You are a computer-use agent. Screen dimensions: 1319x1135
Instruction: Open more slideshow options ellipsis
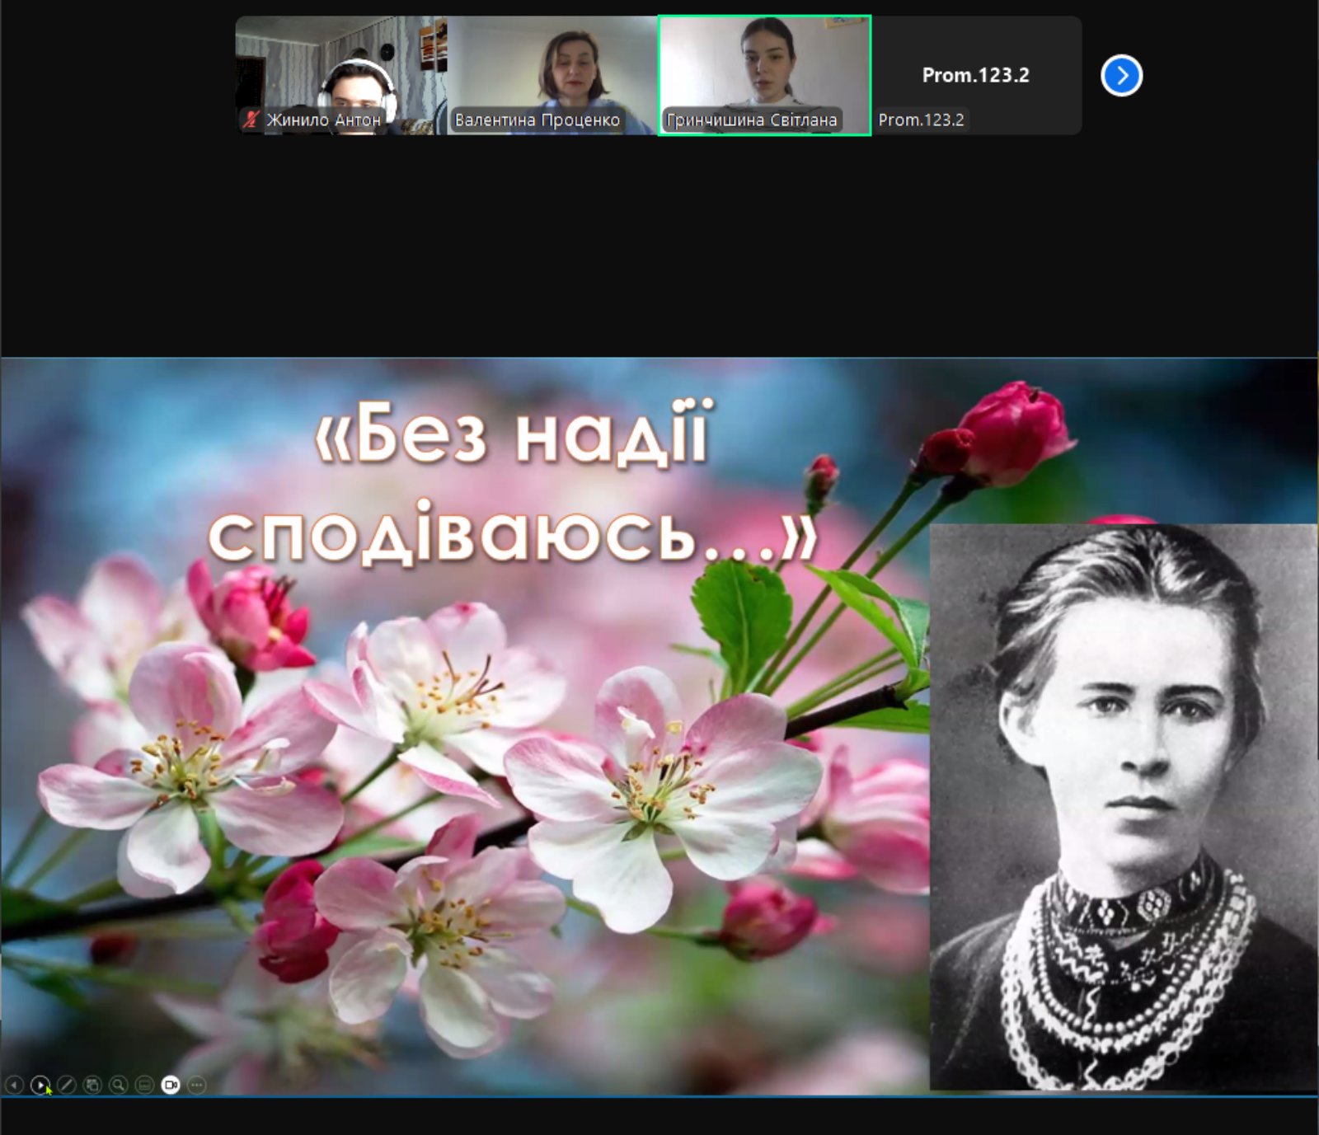196,1086
